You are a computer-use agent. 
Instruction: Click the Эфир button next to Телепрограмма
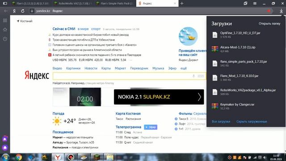[151, 127]
